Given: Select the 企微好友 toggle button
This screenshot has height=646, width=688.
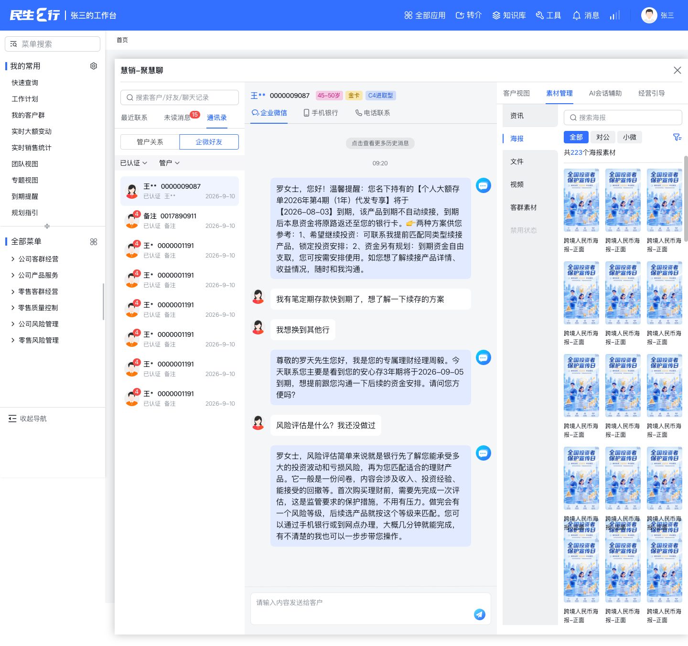Looking at the screenshot, I should 209,142.
